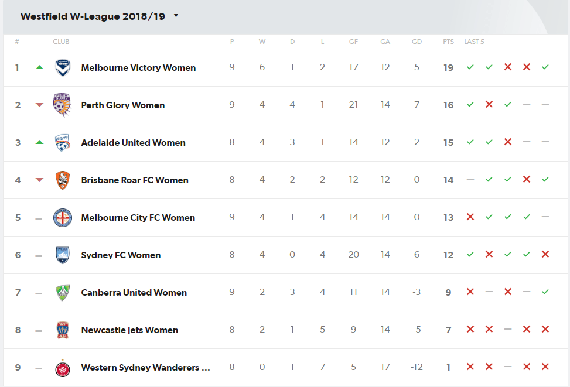
Task: Click the W column header
Action: point(262,42)
